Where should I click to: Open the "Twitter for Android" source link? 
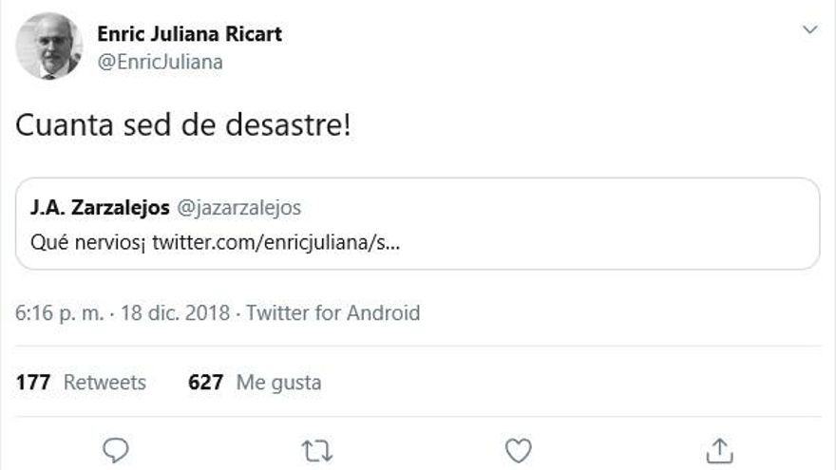click(x=332, y=312)
